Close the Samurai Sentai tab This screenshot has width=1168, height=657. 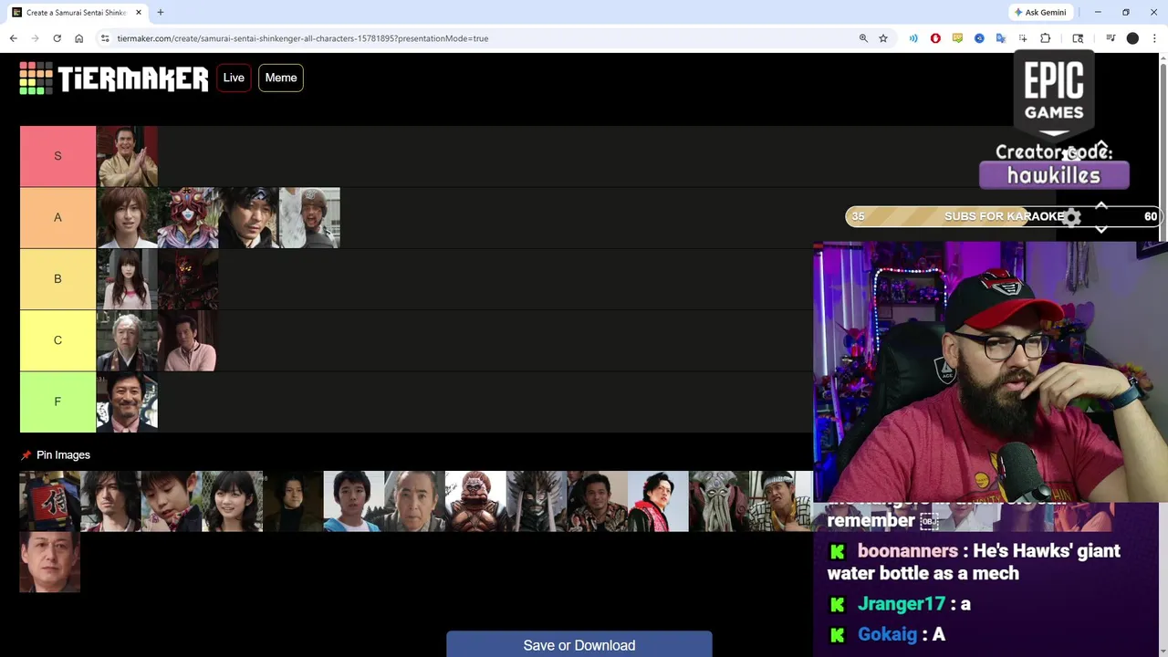139,13
